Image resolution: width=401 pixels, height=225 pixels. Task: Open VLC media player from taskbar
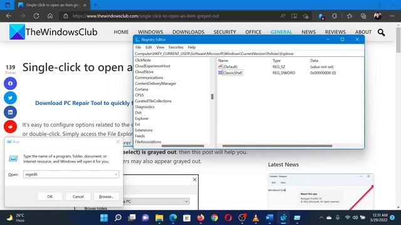pos(256,217)
